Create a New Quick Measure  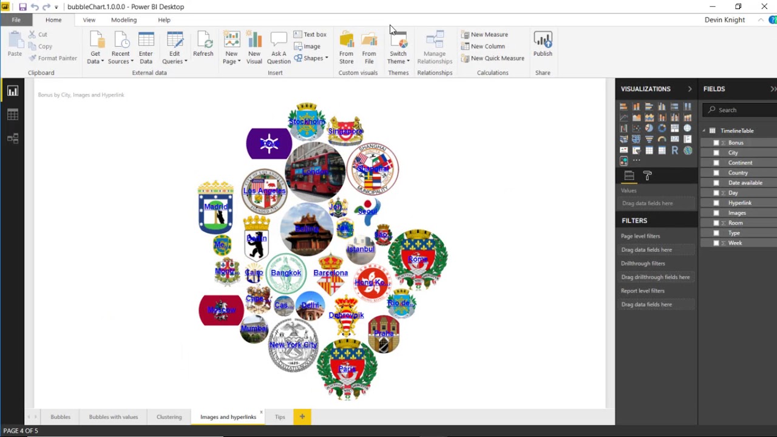coord(492,58)
